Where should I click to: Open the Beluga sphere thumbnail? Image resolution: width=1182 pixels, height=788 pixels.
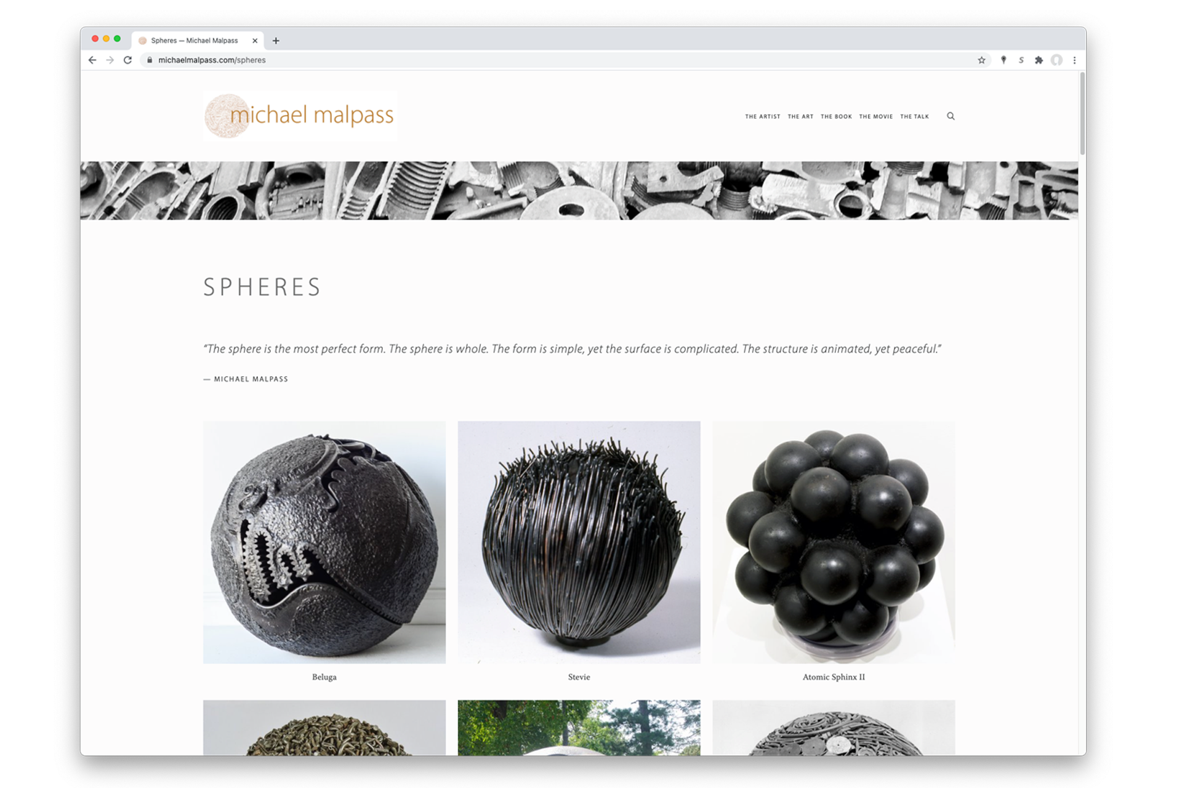click(324, 542)
